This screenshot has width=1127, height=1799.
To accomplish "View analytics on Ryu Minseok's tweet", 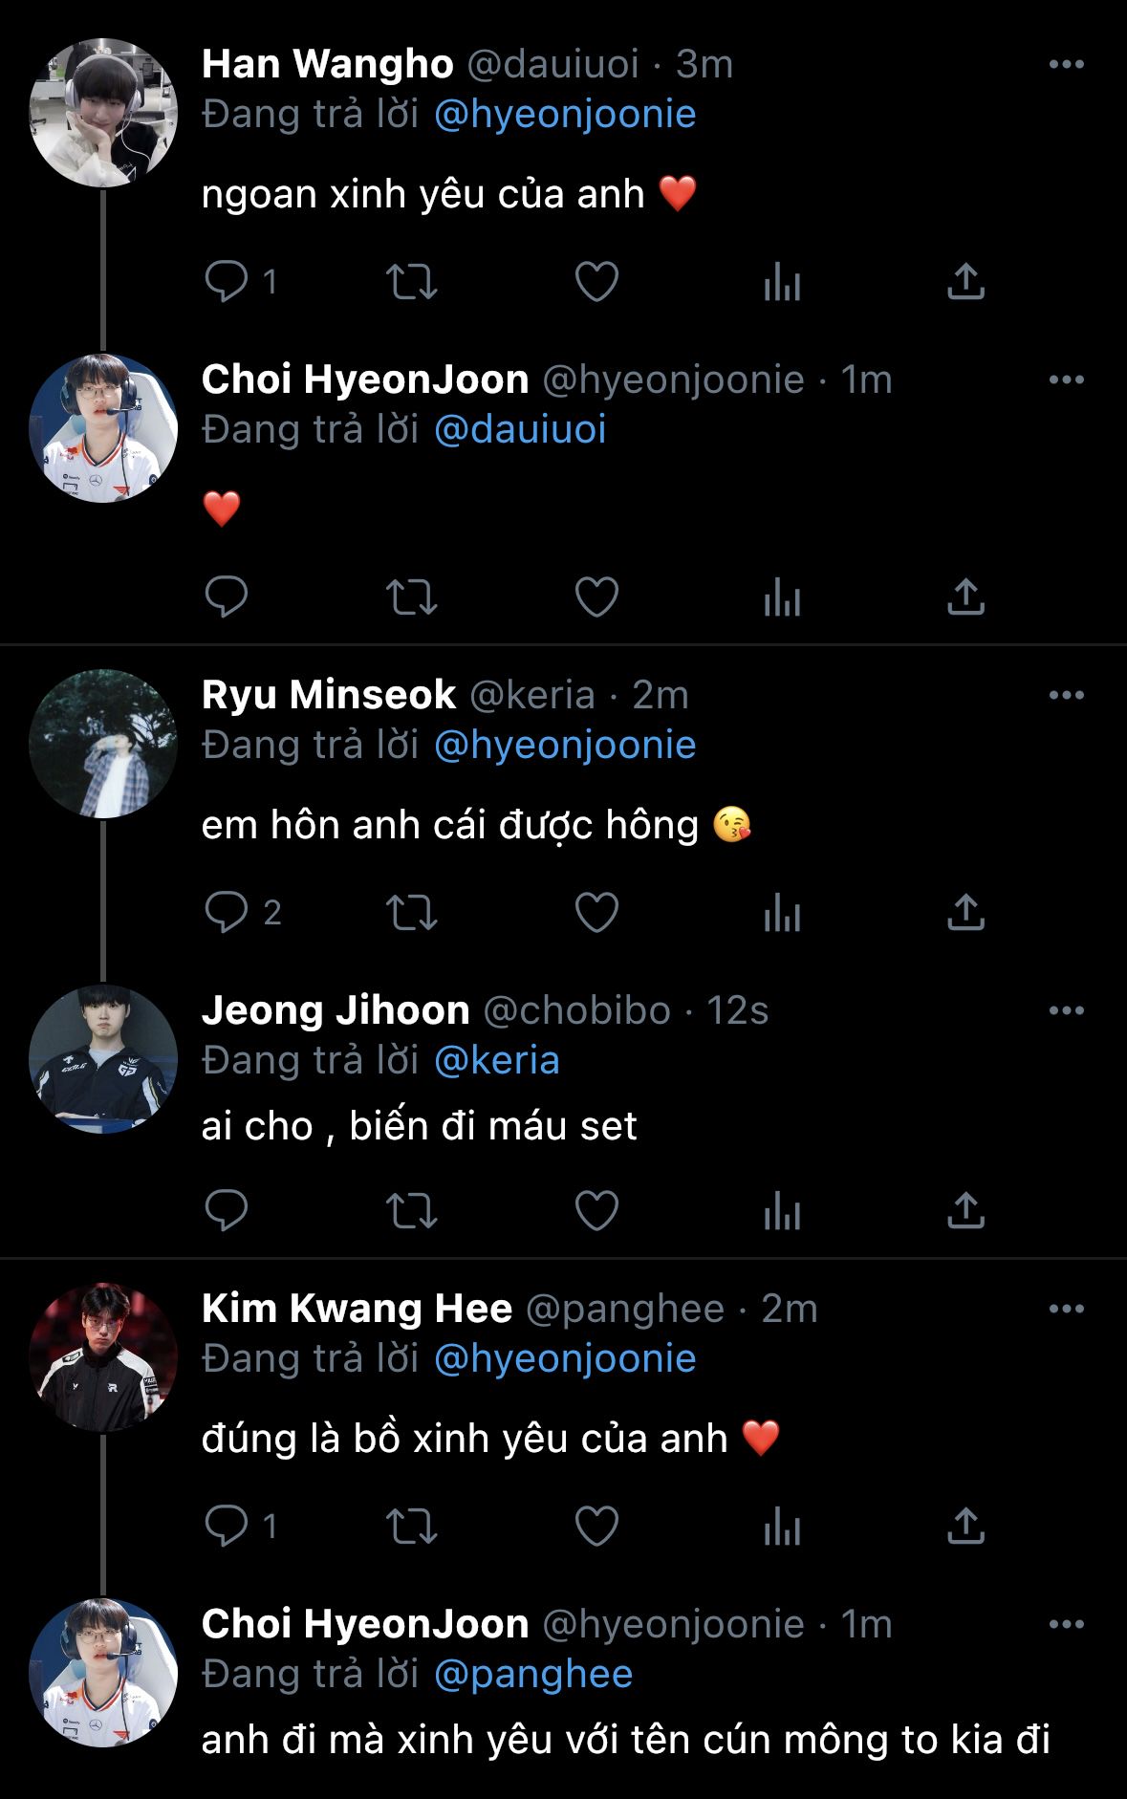I will click(x=782, y=913).
